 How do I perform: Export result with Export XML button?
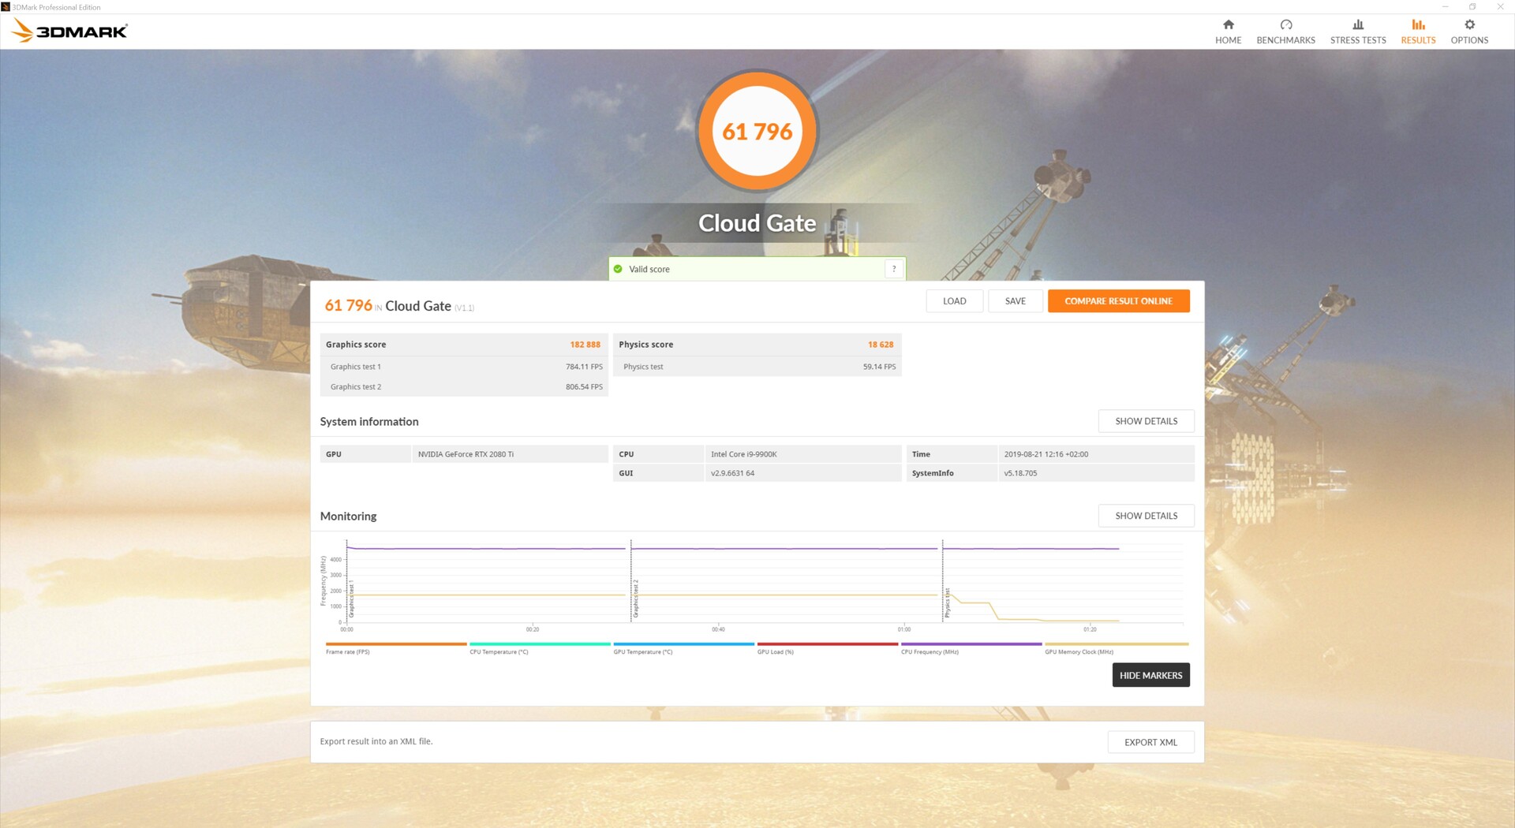click(x=1150, y=742)
